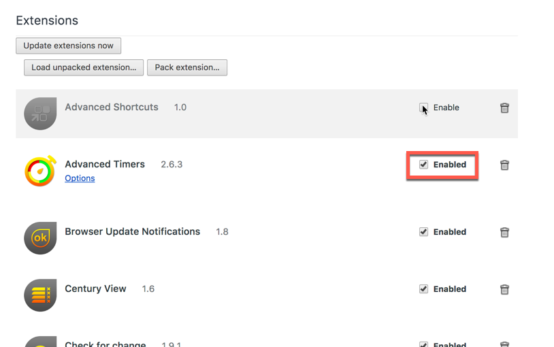Open Advanced Timers Options link
The width and height of the screenshot is (554, 347).
(x=80, y=178)
